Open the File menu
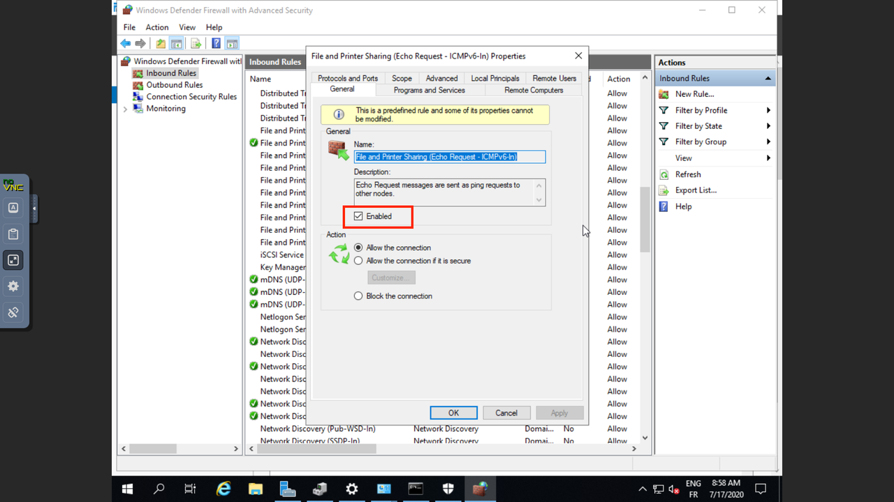This screenshot has width=894, height=502. click(129, 27)
